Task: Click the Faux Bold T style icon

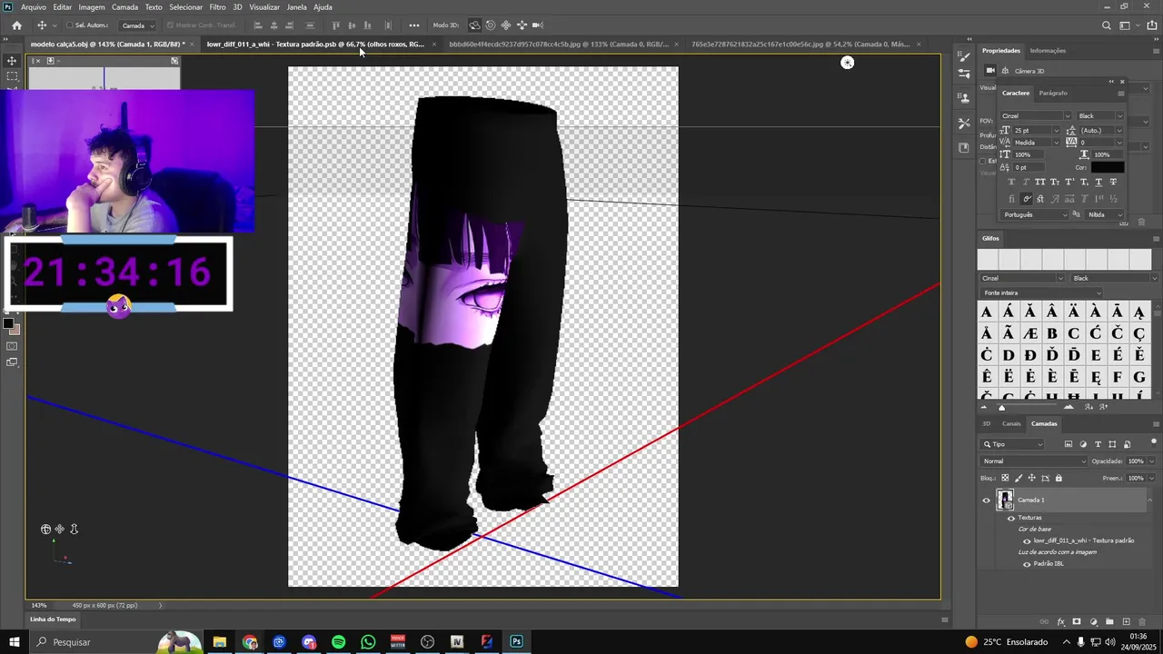Action: 1011,182
